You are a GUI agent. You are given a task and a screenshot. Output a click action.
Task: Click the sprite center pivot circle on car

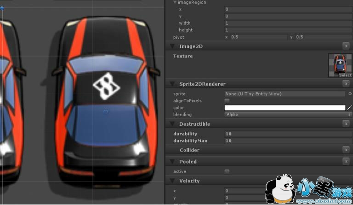pyautogui.click(x=106, y=111)
